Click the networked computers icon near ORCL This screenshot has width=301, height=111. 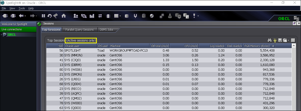click(x=296, y=19)
